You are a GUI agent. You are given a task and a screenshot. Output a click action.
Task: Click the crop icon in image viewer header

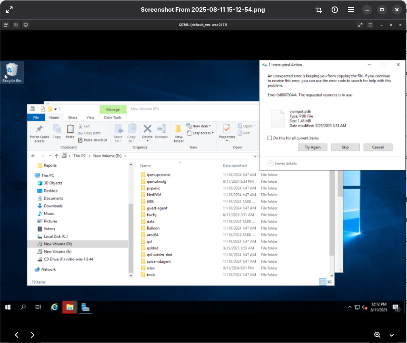[x=319, y=10]
